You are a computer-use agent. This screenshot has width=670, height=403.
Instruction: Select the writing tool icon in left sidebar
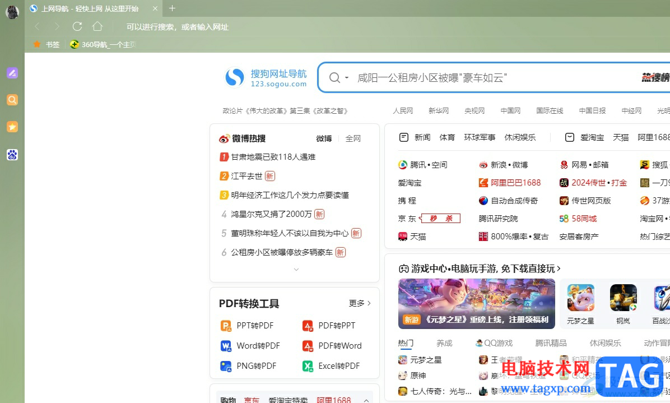(12, 73)
